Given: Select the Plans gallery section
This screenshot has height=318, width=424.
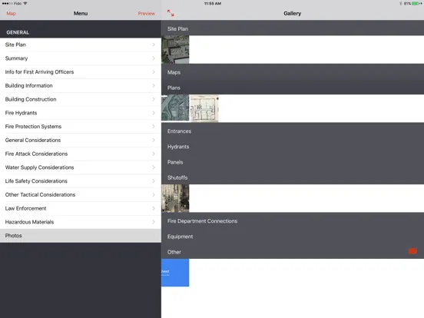Looking at the screenshot, I should (x=293, y=88).
